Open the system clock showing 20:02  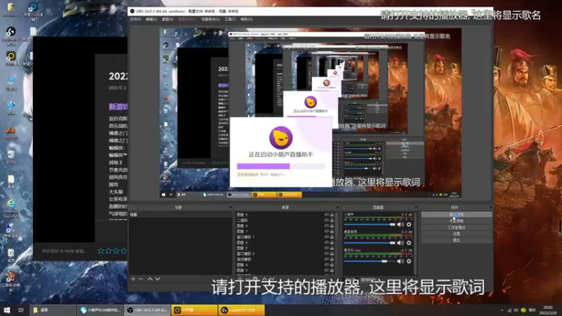[x=548, y=310]
